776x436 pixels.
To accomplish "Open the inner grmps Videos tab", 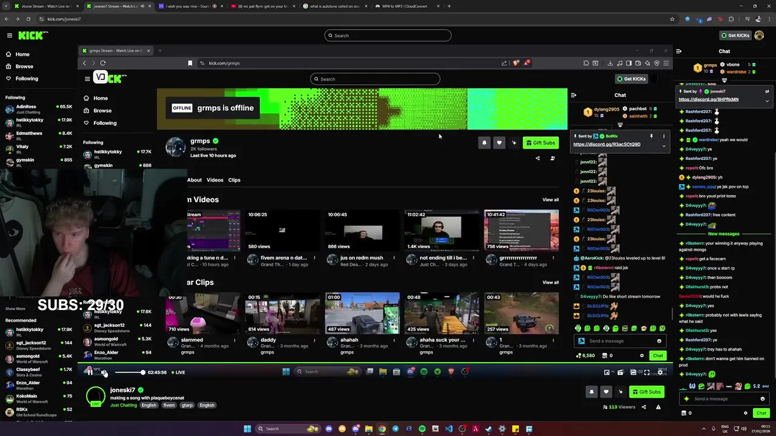I will pos(215,180).
